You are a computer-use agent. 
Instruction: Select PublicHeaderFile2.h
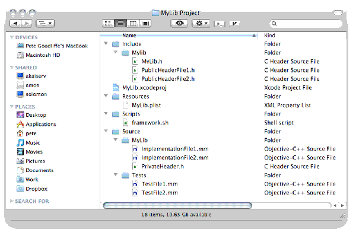(x=164, y=79)
